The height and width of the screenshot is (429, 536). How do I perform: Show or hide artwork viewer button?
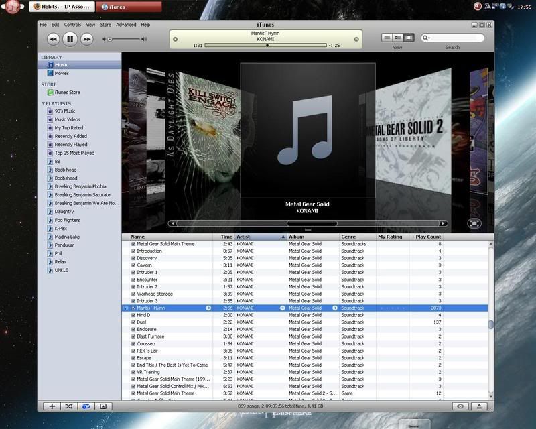pos(103,406)
